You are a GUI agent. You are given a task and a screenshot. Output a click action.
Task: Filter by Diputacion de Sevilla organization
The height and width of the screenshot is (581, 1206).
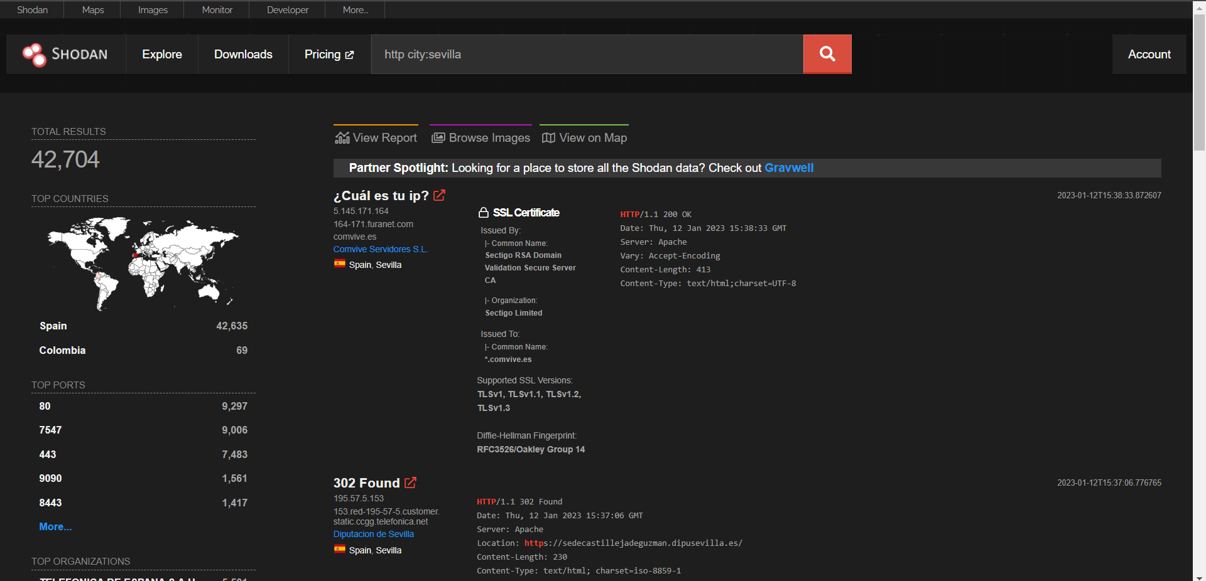[x=374, y=534]
